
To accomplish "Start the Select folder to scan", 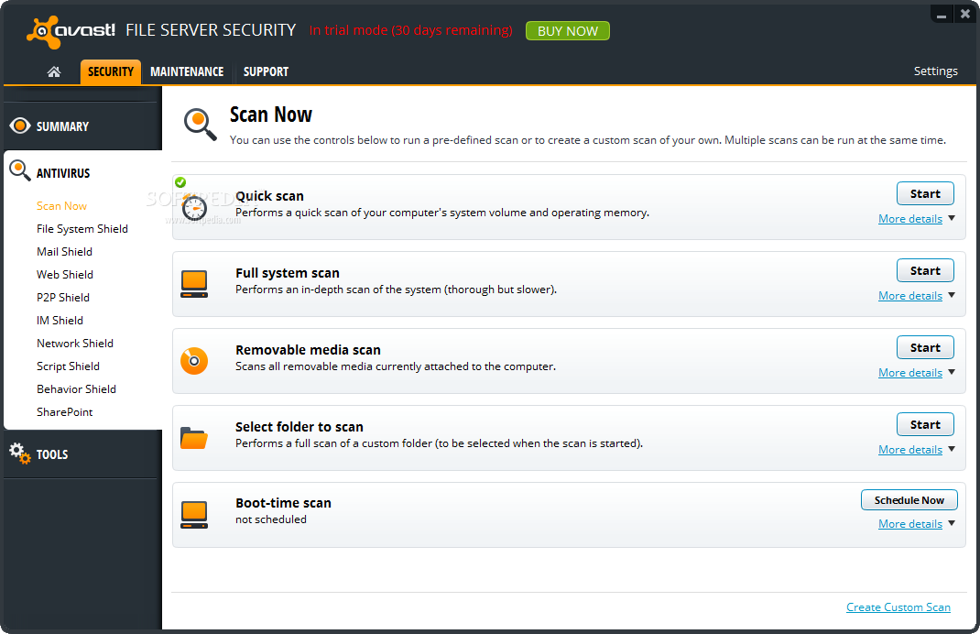I will (x=925, y=424).
